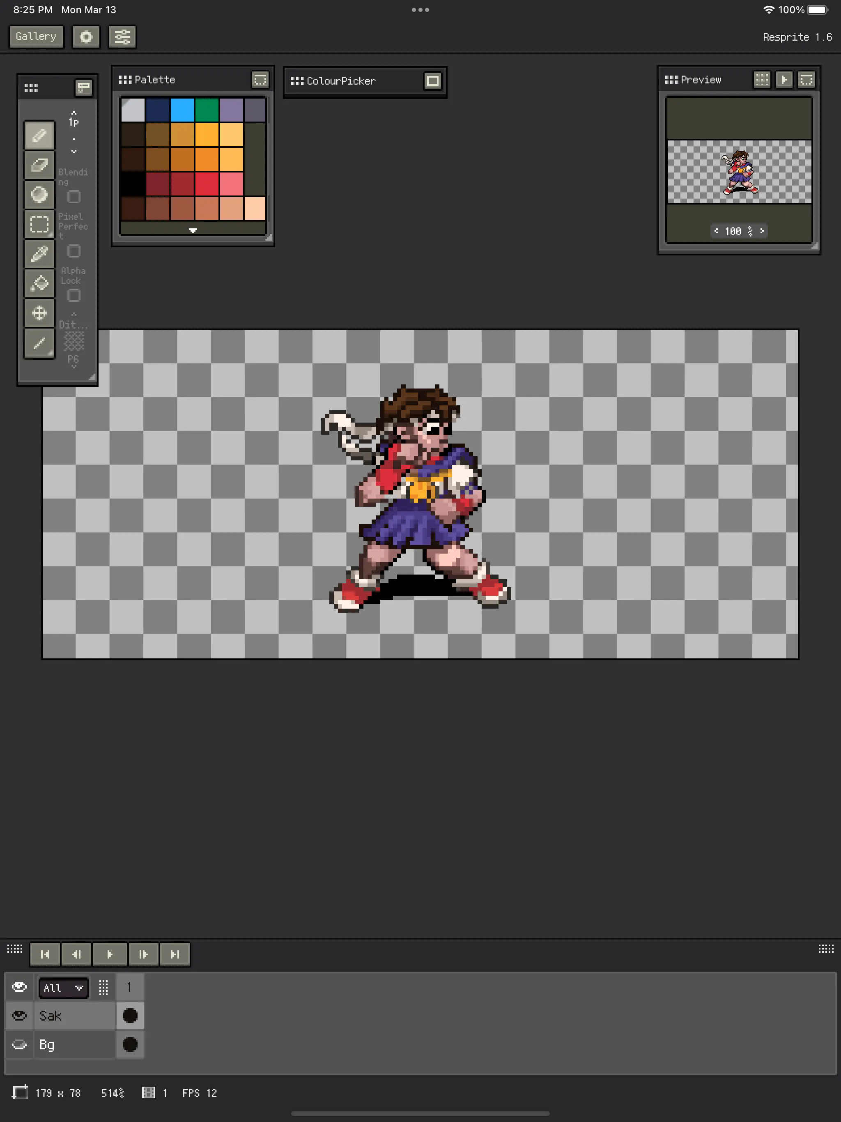Expand the palette with the down arrow

(x=193, y=230)
